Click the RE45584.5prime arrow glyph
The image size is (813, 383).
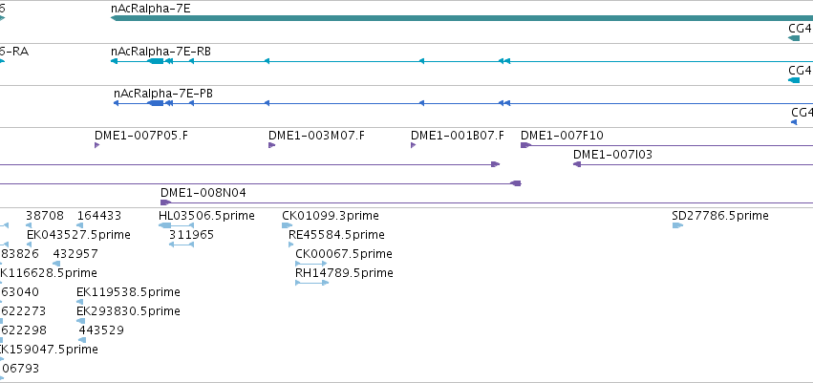coord(290,245)
